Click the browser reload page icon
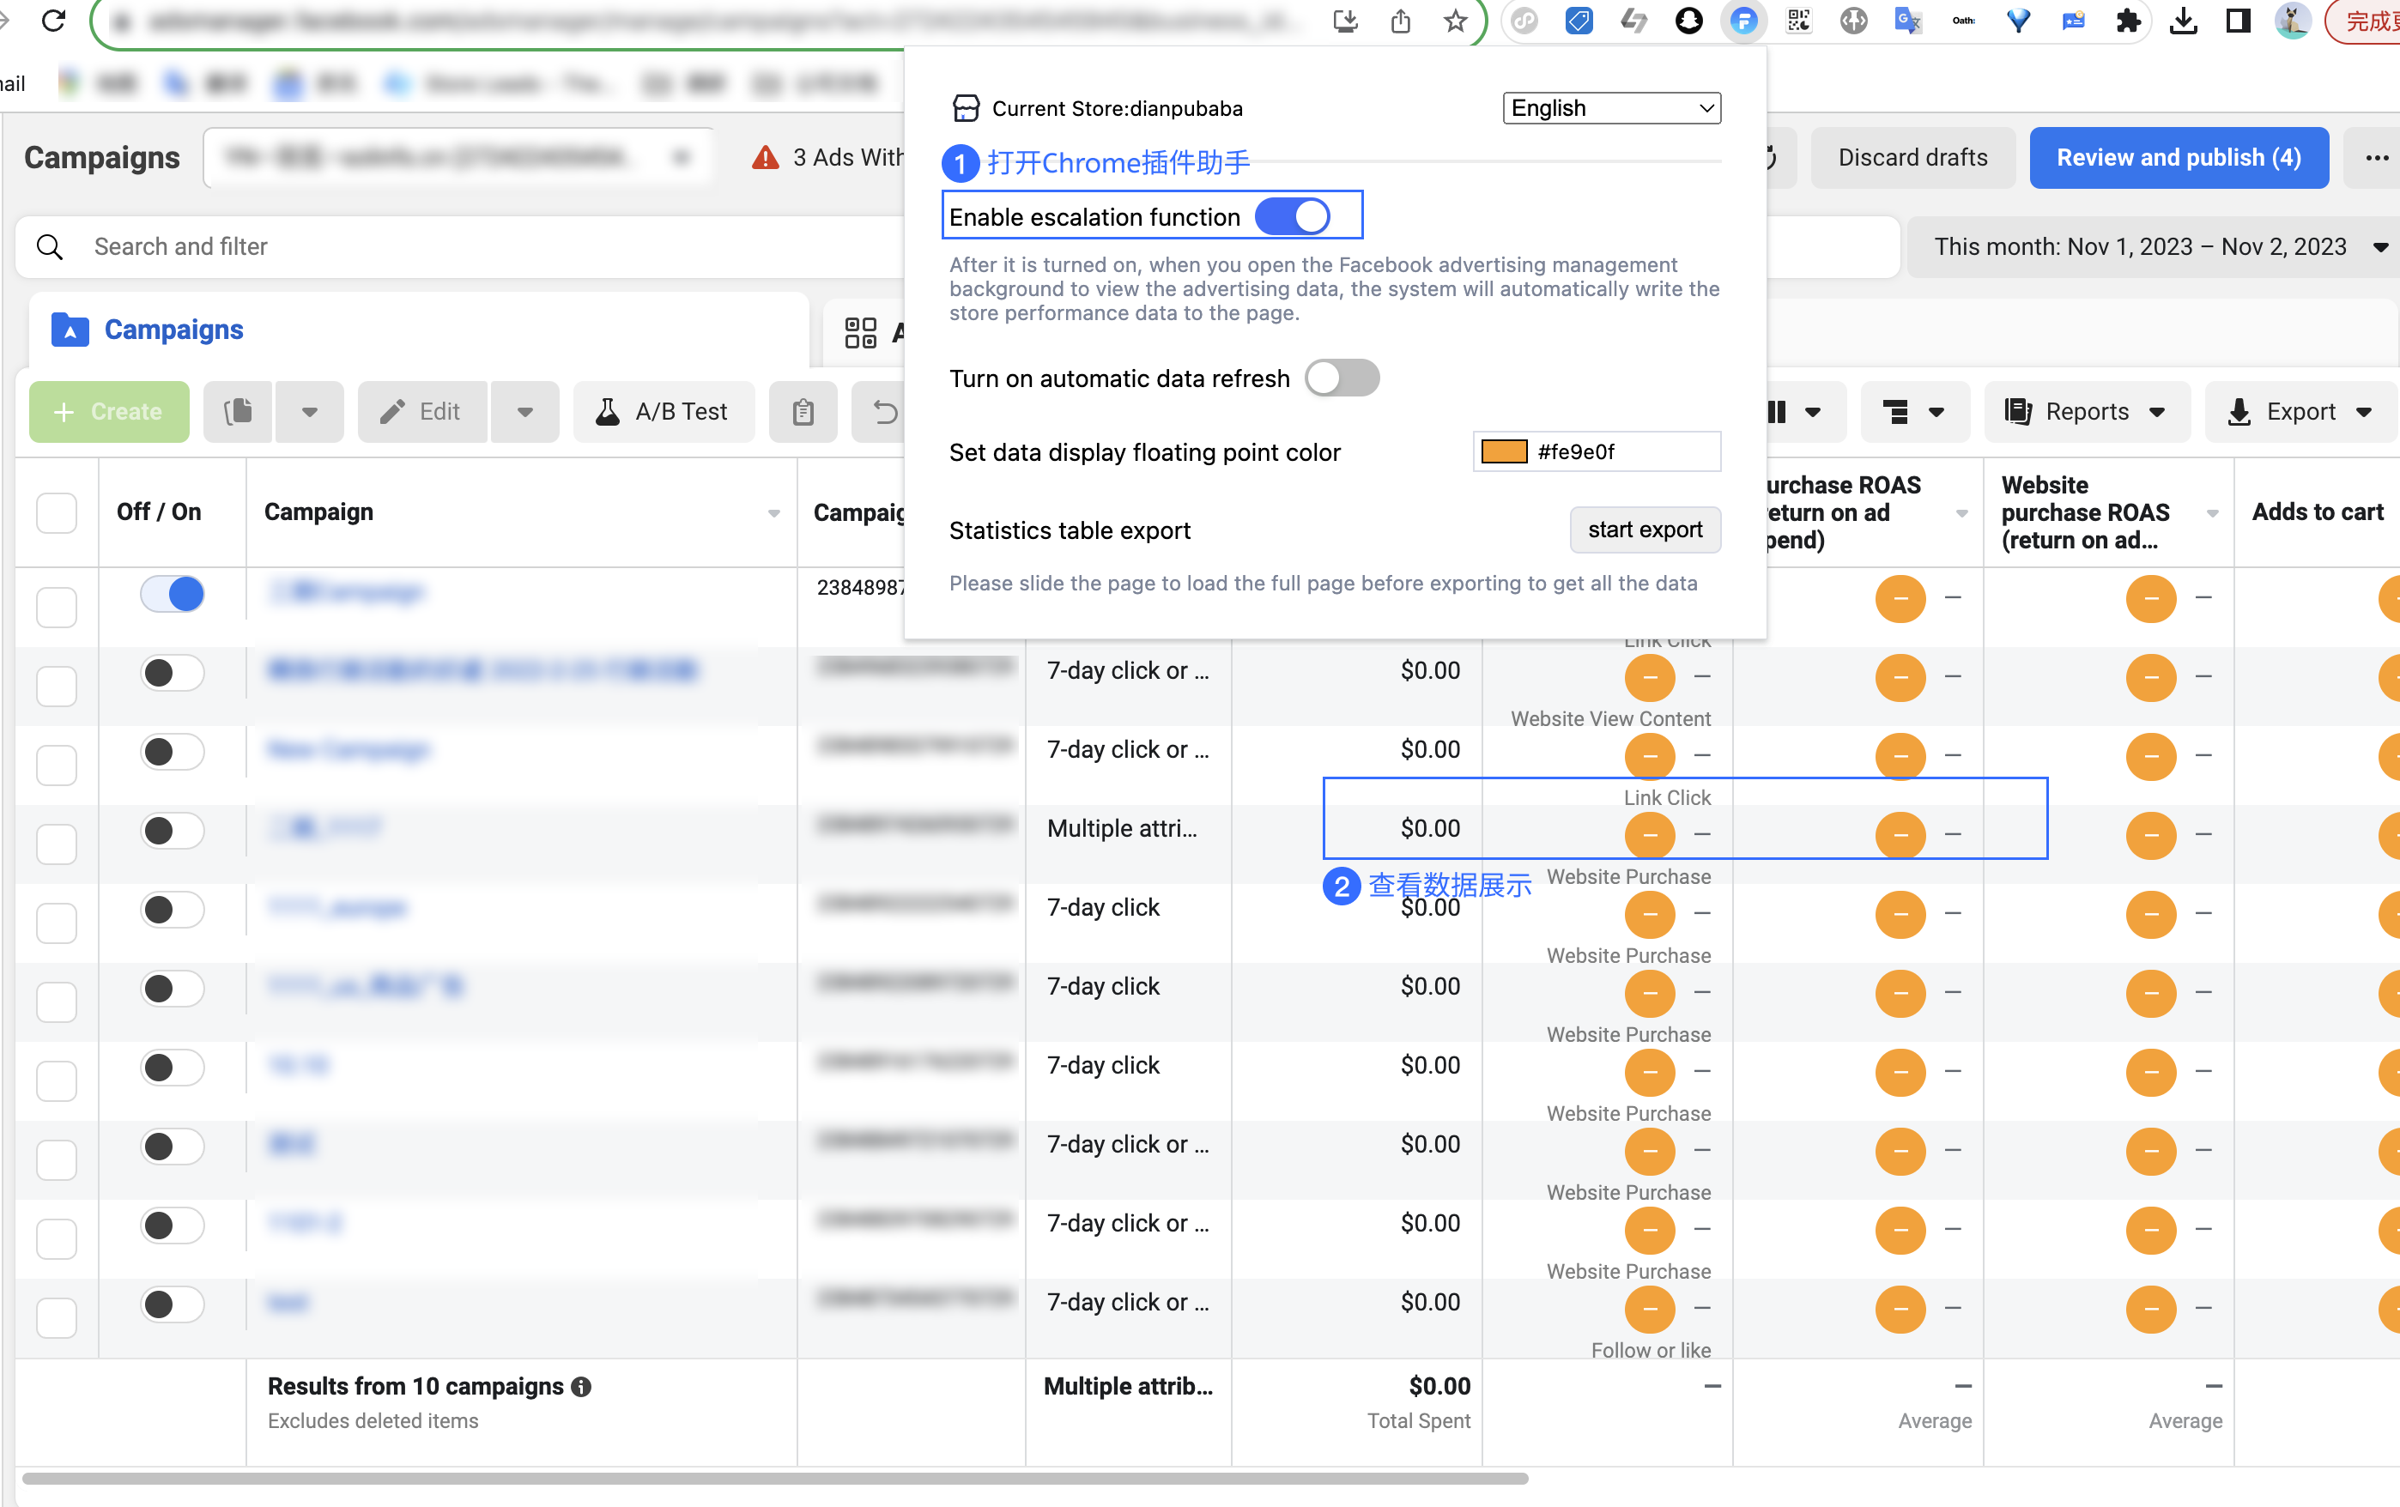 point(54,20)
